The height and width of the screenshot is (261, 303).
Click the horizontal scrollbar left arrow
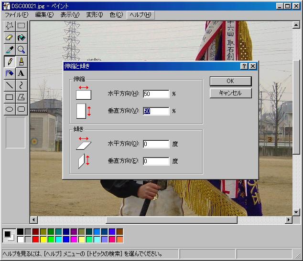coord(34,219)
